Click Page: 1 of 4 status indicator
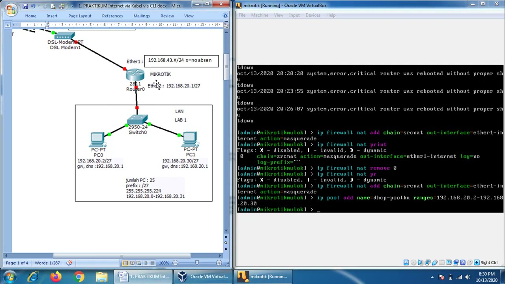 pos(17,263)
